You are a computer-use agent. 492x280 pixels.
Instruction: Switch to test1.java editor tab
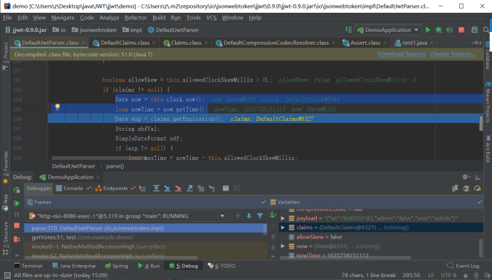click(x=414, y=43)
